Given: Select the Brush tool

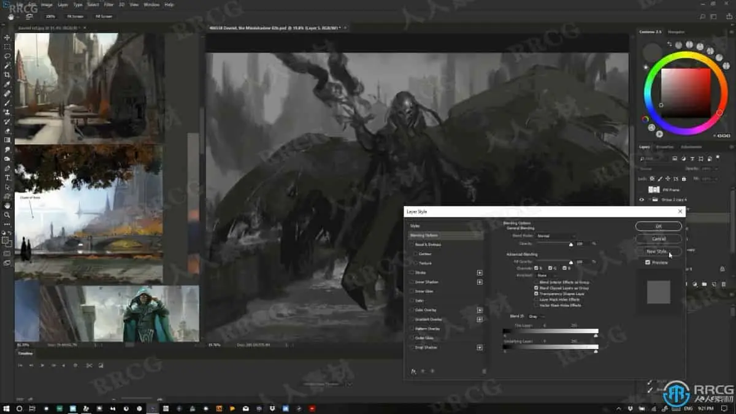Looking at the screenshot, I should [x=7, y=103].
